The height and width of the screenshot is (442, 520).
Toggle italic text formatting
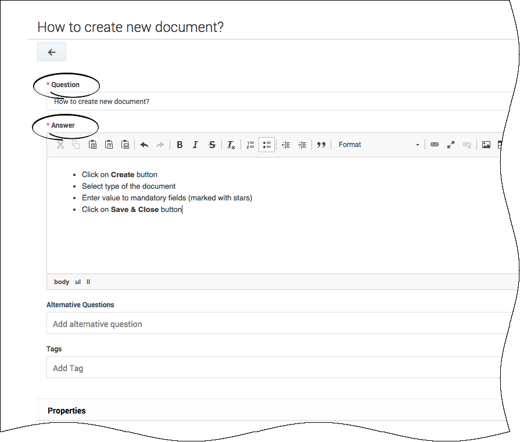195,145
